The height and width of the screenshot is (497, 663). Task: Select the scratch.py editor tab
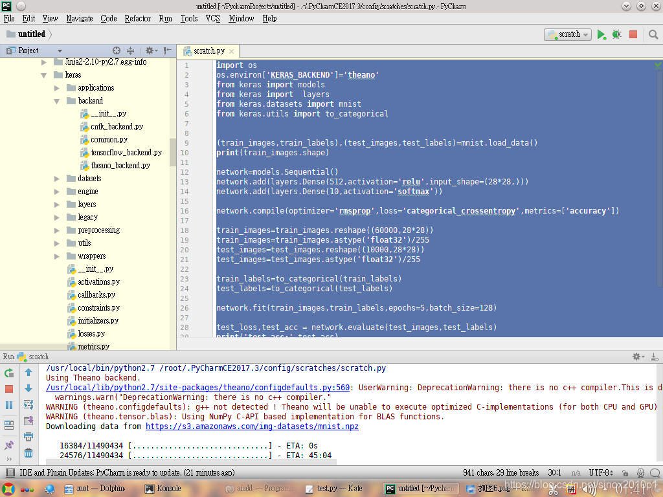coord(209,51)
